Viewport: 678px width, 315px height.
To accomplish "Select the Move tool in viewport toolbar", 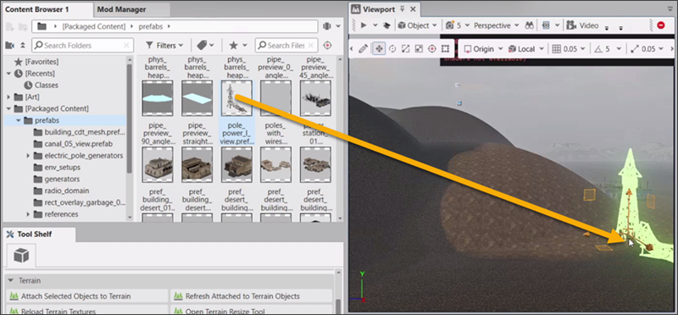I will point(379,49).
